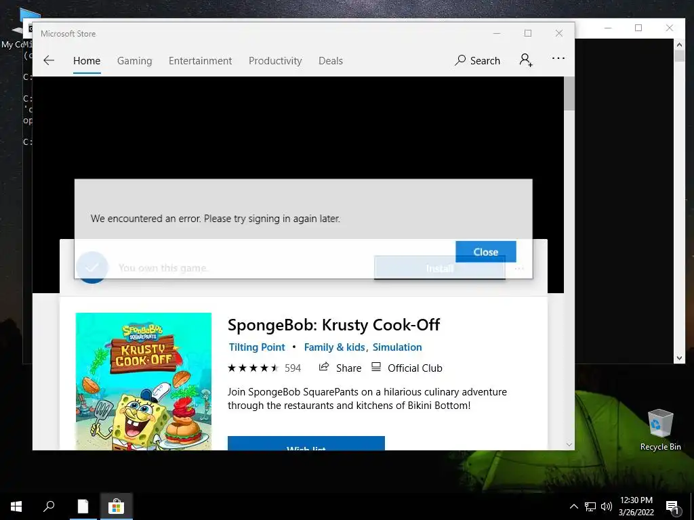694x520 pixels.
Task: Switch to the Gaming tab
Action: 135,60
